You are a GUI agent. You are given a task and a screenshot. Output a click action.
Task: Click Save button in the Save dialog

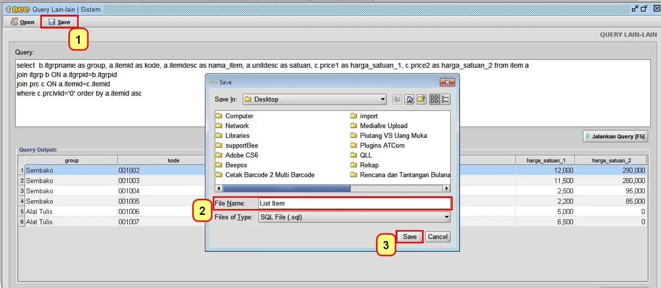410,236
